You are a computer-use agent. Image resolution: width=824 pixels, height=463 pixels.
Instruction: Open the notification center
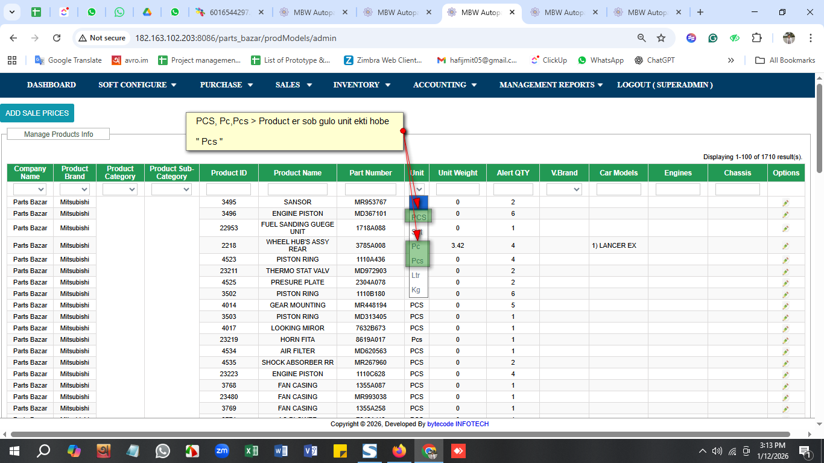804,450
